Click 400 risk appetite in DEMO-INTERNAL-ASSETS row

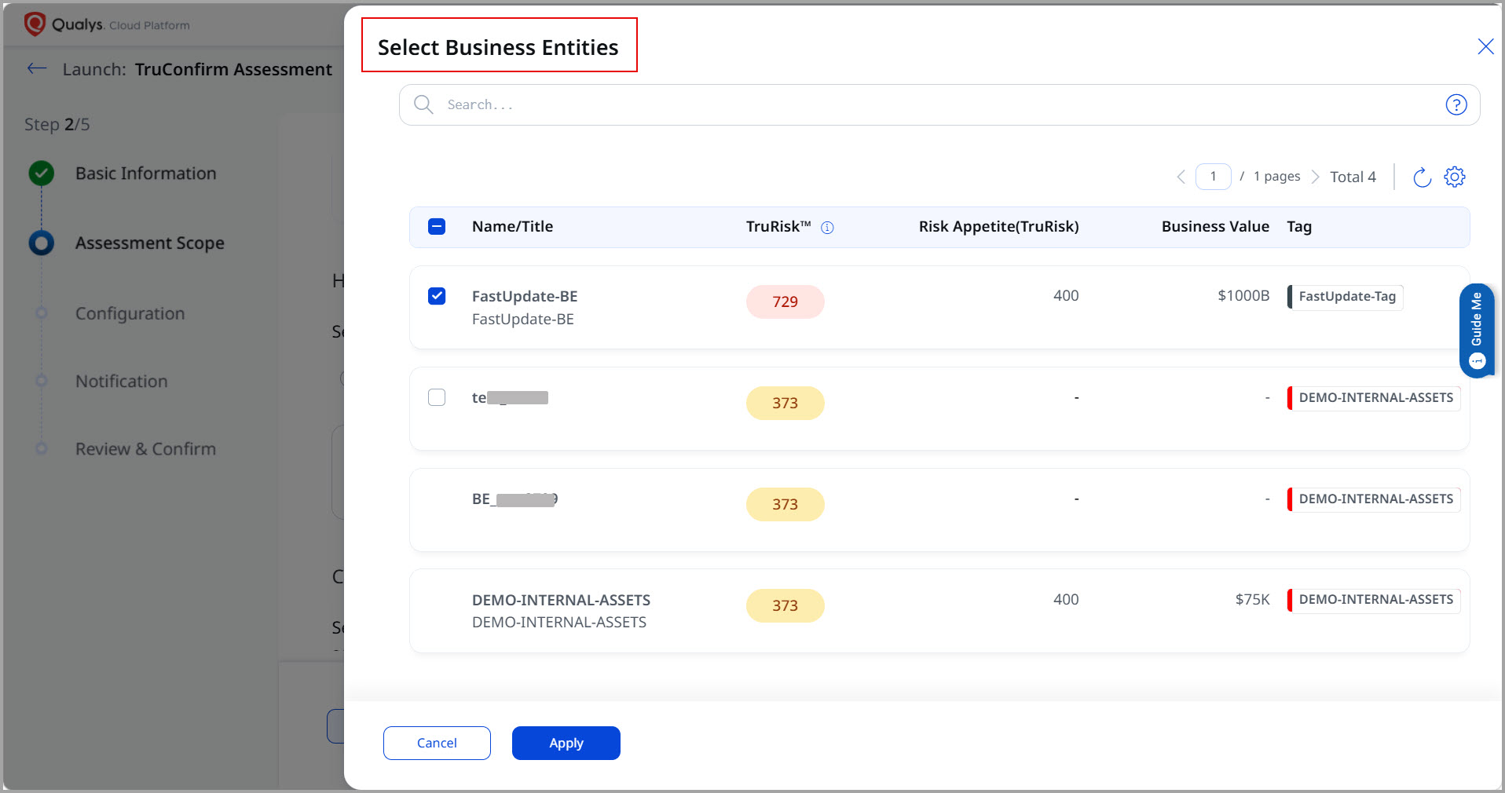click(x=1066, y=600)
